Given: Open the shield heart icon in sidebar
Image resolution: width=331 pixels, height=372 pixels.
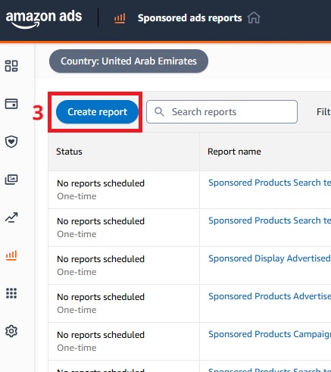Looking at the screenshot, I should click(x=11, y=142).
